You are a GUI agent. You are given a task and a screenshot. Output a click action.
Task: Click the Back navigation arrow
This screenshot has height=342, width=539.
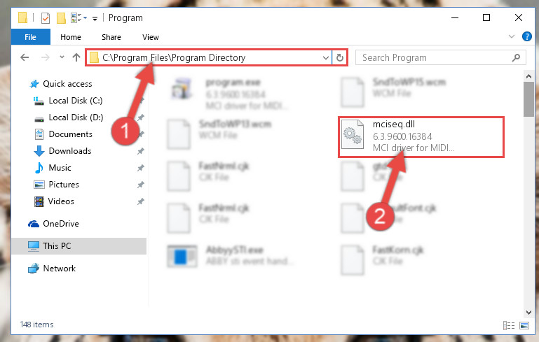click(25, 57)
